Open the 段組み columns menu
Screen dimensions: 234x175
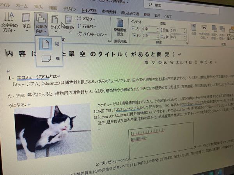[x=69, y=23]
